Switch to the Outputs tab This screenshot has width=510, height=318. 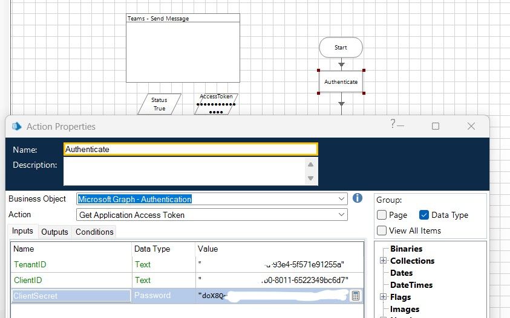click(54, 232)
